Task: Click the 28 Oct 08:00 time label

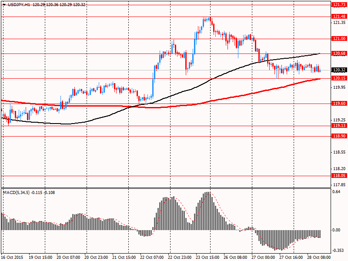Action: [x=319, y=258]
